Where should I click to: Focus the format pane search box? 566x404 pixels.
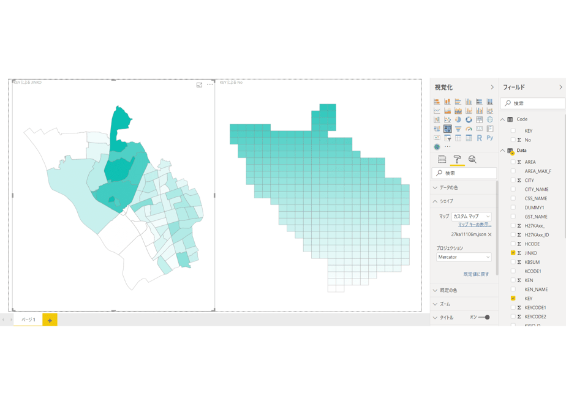pyautogui.click(x=464, y=173)
